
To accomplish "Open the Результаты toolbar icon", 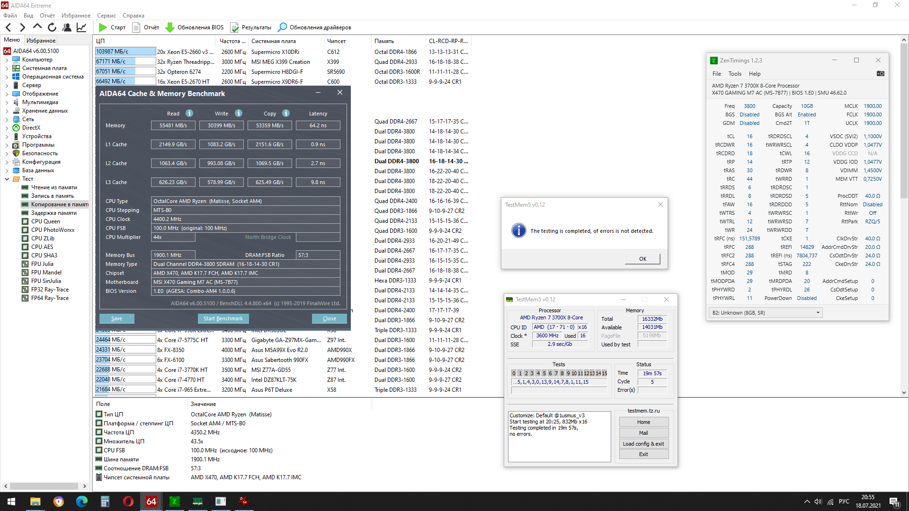I will pos(234,27).
